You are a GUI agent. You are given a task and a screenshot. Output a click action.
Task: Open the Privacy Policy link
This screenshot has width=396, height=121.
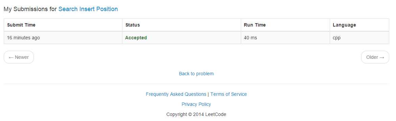pos(196,104)
